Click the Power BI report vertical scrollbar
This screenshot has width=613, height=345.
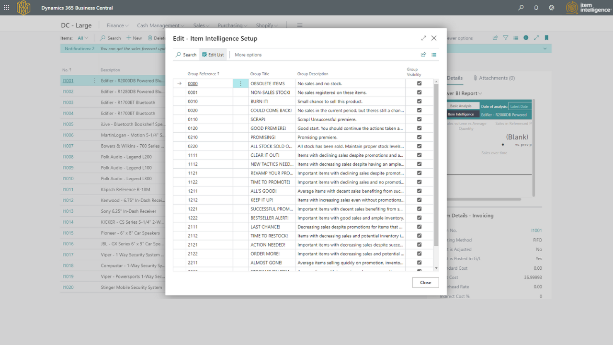[x=534, y=148]
